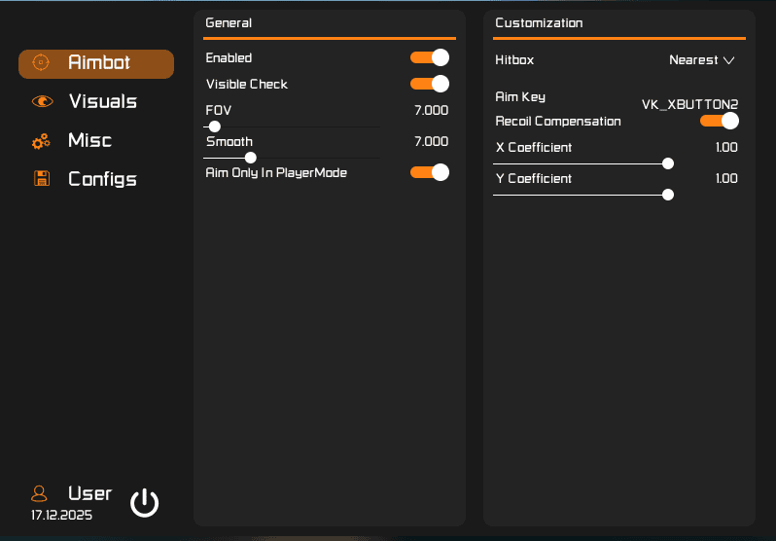Click the Hitbox dropdown chevron arrow

point(728,60)
